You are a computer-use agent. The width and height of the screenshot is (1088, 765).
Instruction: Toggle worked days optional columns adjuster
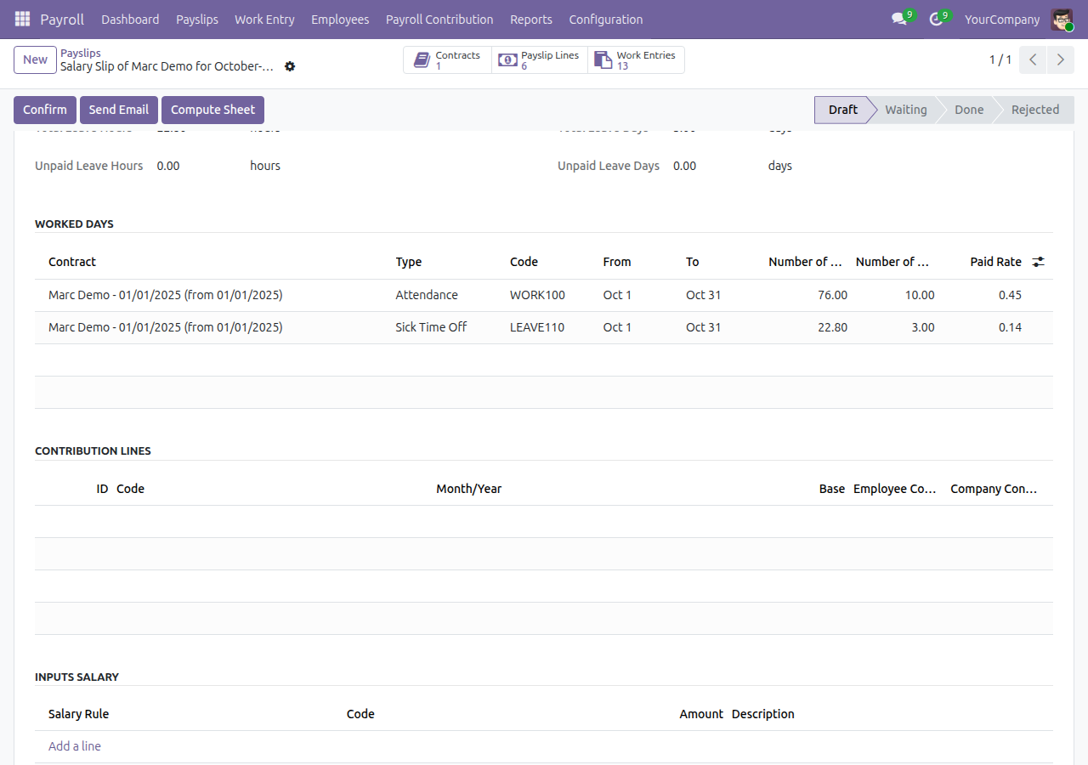point(1038,262)
